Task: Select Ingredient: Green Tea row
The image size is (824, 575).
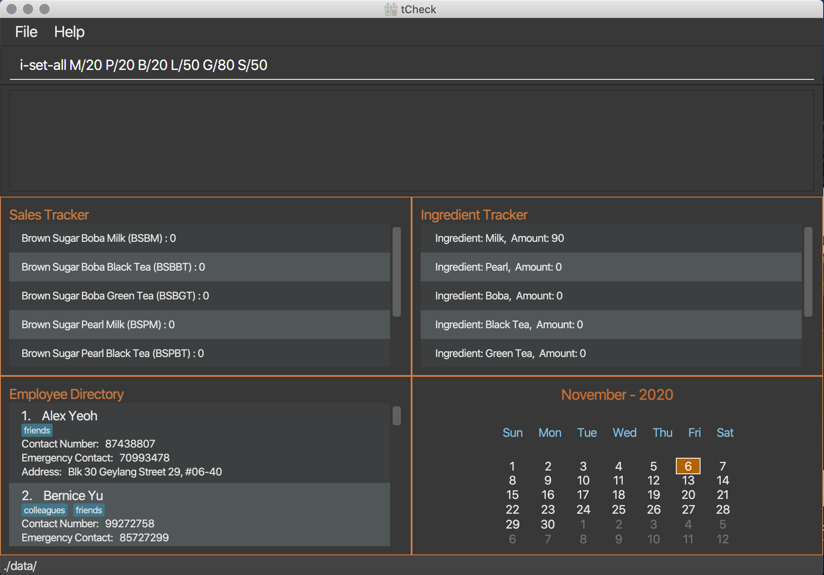Action: 611,353
